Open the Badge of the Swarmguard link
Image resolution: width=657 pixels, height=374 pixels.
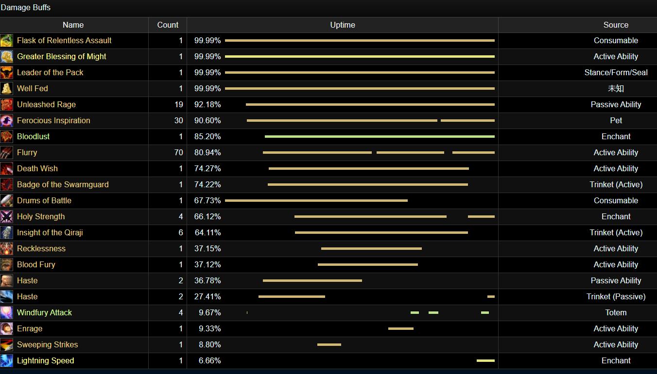pyautogui.click(x=63, y=185)
